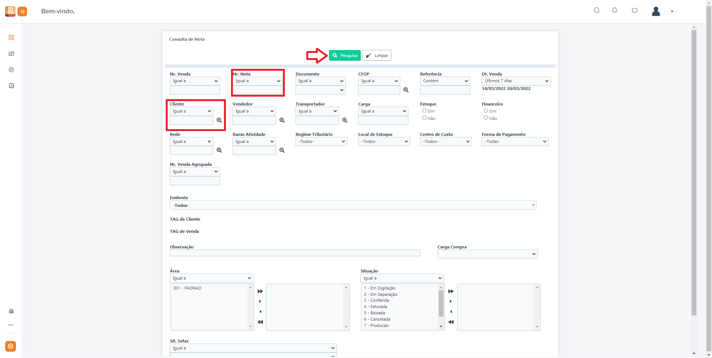Click the CFOP lookup magnifier icon
Viewport: 712px width, 358px height.
[x=406, y=90]
